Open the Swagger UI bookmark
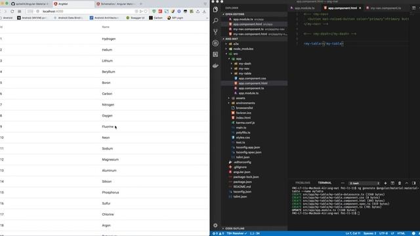 (135, 18)
